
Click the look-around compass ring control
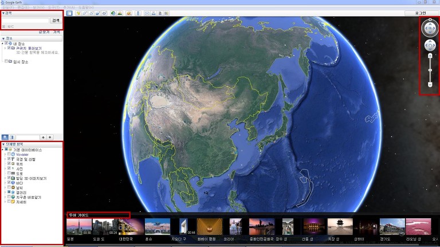click(x=430, y=28)
